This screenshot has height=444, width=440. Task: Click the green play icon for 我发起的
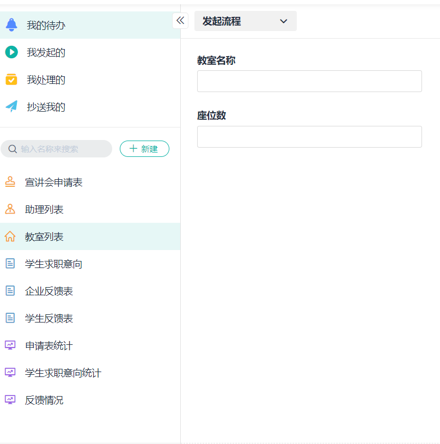(11, 52)
